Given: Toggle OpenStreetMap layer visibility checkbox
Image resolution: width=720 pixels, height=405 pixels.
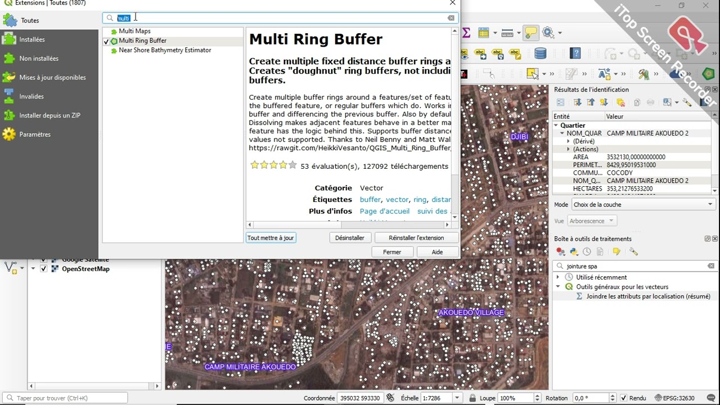Looking at the screenshot, I should [43, 269].
